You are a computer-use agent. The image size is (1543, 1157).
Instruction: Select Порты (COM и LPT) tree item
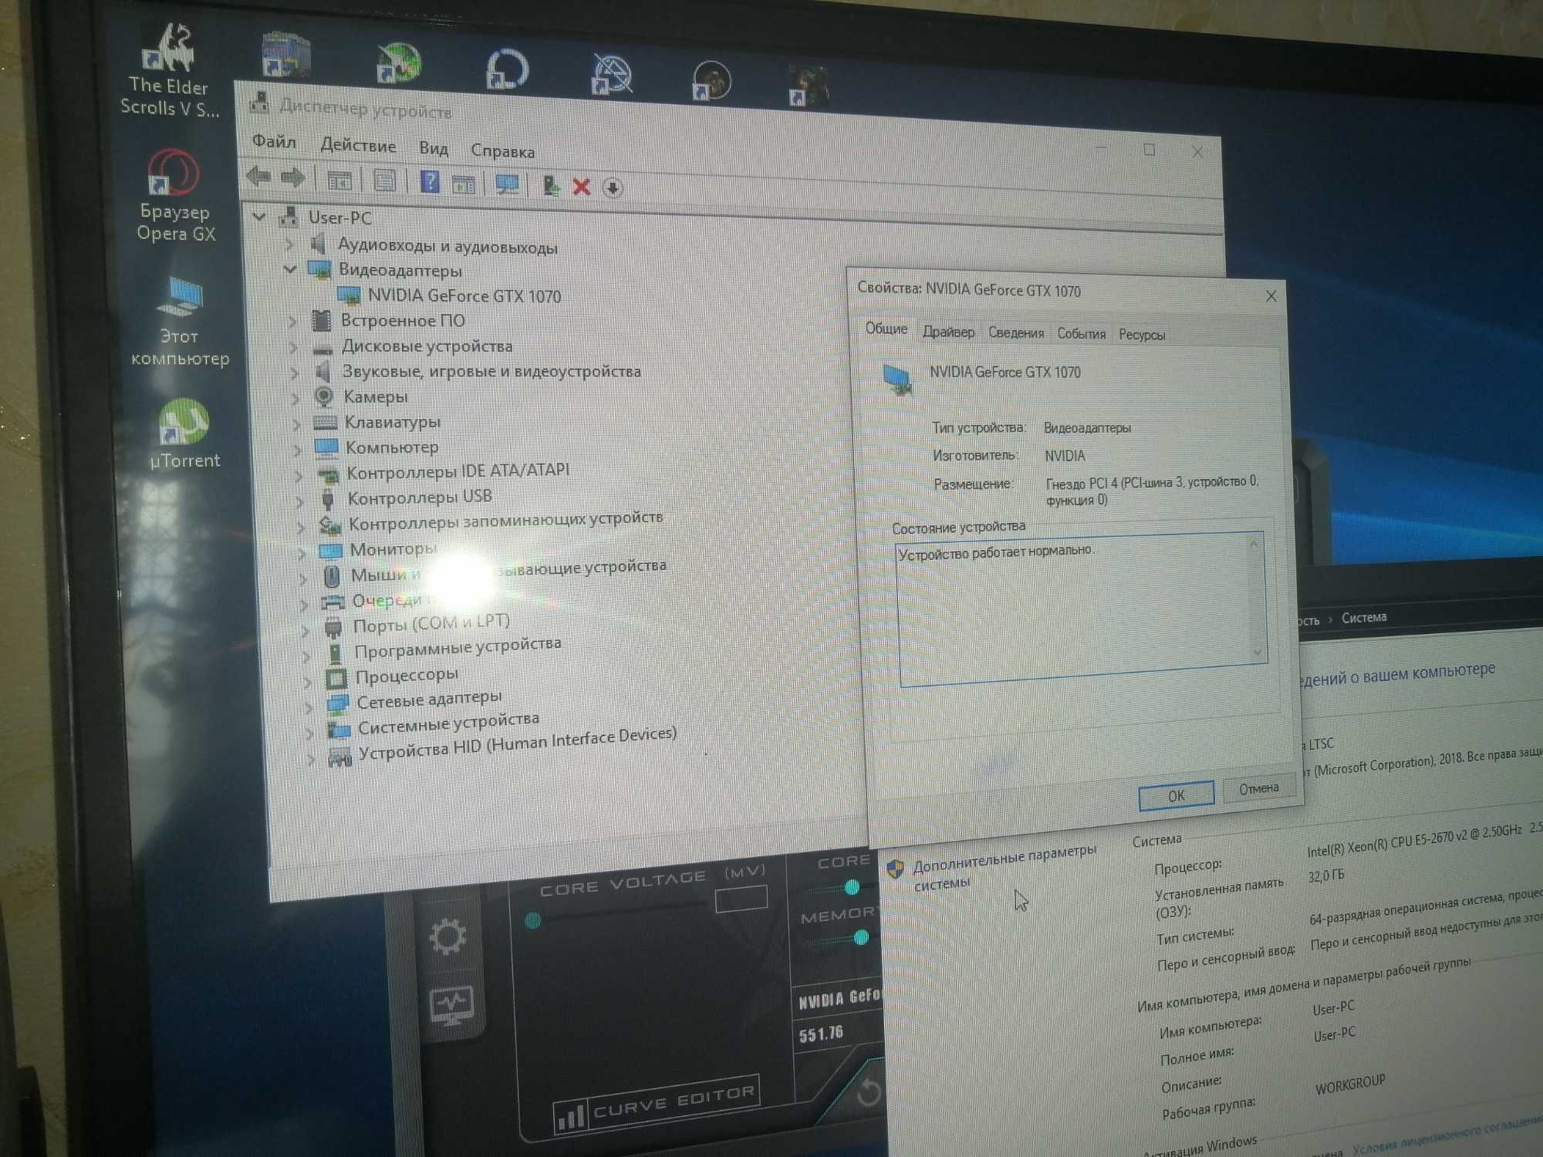click(431, 623)
